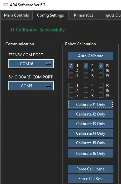Viewport: 121px width, 184px height.
Task: Click the TEENSY COM PORT: label
Action: pyautogui.click(x=26, y=55)
